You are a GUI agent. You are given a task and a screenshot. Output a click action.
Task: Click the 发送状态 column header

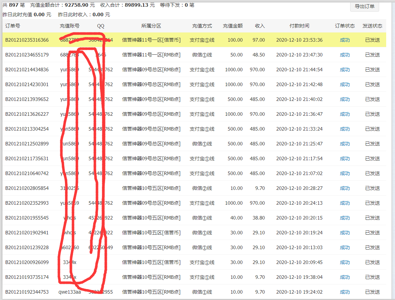click(373, 26)
